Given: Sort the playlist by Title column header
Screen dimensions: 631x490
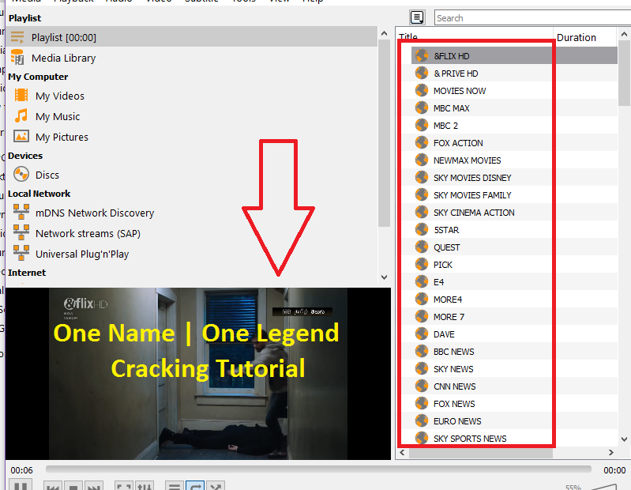Looking at the screenshot, I should [474, 36].
